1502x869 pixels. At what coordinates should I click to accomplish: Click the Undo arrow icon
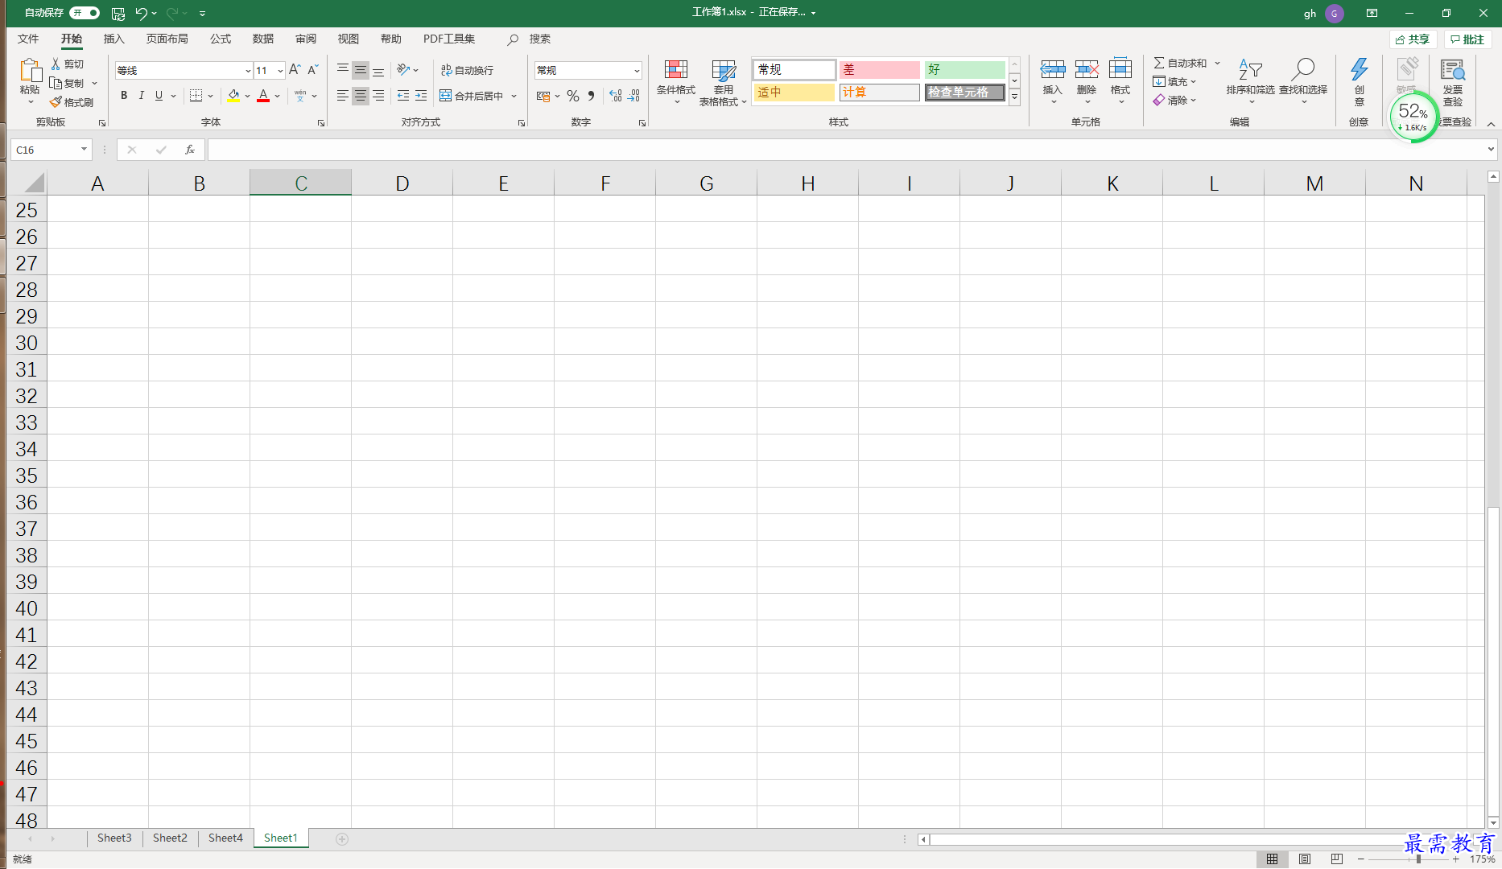pyautogui.click(x=142, y=13)
